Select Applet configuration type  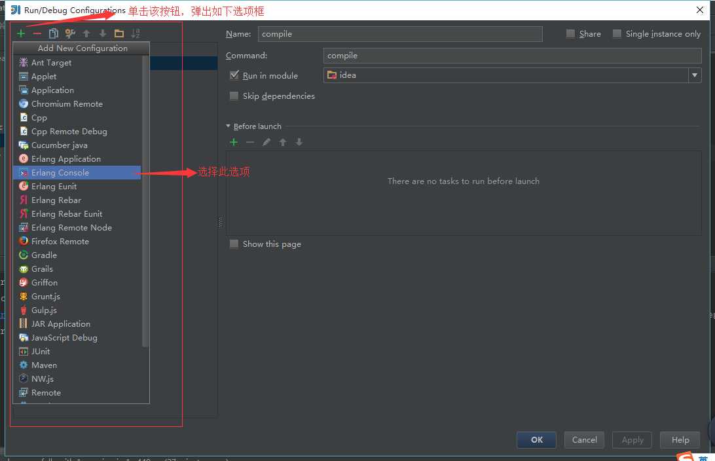tap(77, 76)
